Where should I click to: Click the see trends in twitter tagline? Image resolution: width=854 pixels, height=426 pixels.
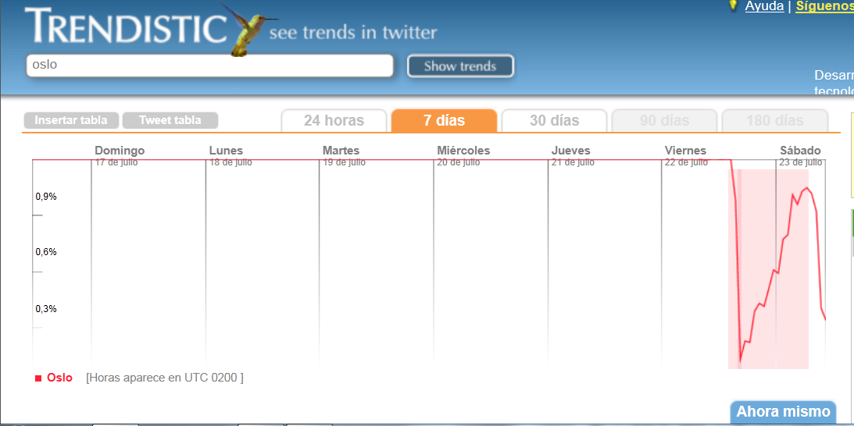coord(353,33)
